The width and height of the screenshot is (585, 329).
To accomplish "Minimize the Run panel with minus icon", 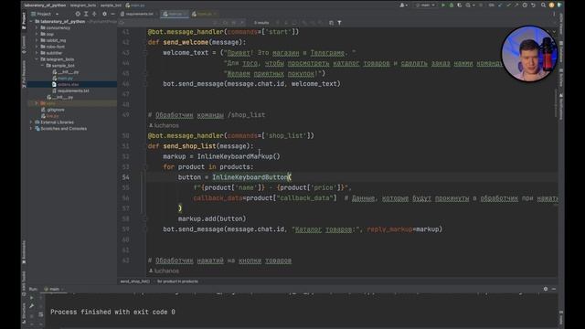I will pyautogui.click(x=554, y=289).
